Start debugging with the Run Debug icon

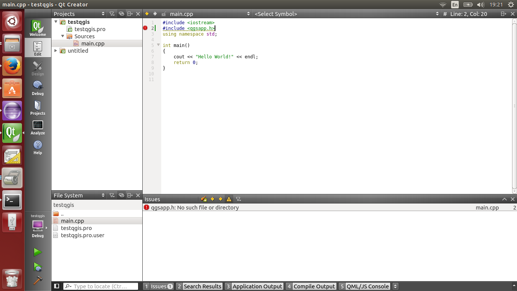coord(37,267)
